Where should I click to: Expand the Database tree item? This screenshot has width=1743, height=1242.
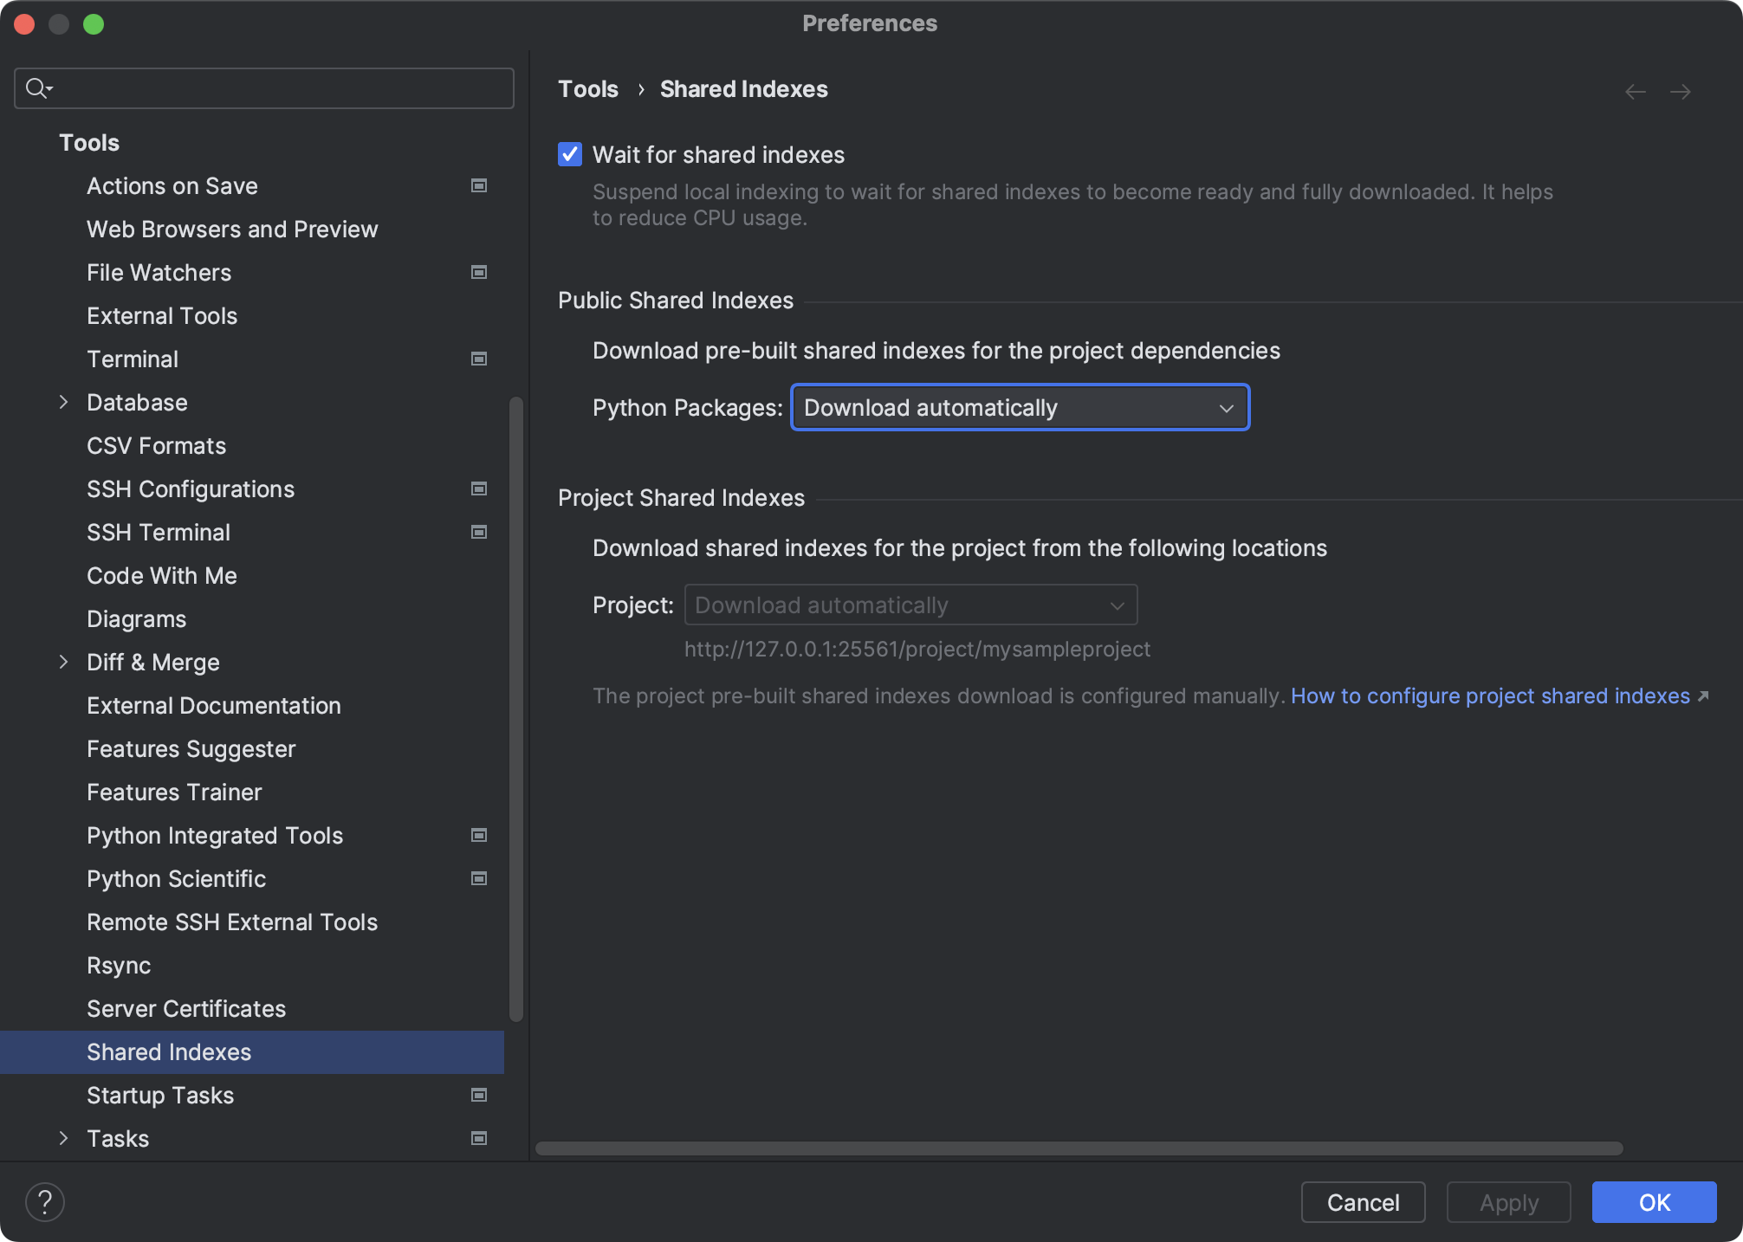tap(66, 402)
